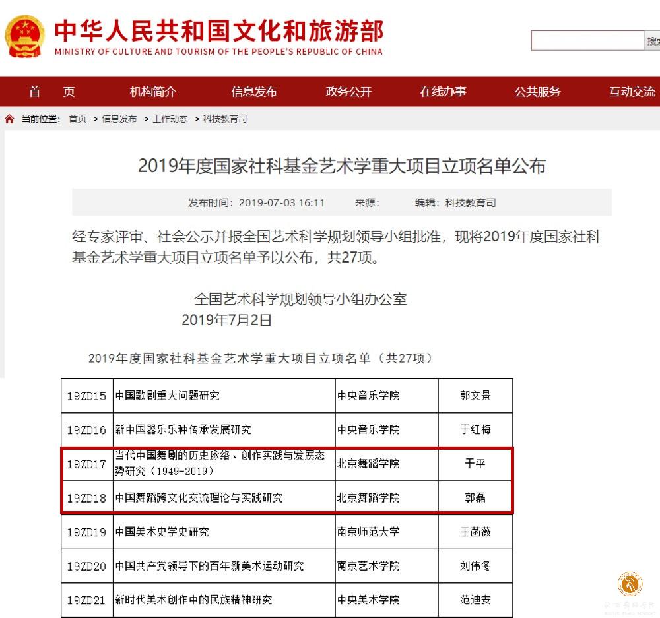Screen dimensions: 660x618
Task: Click 中央音乐学院 in the 19ZD16 row
Action: [368, 430]
